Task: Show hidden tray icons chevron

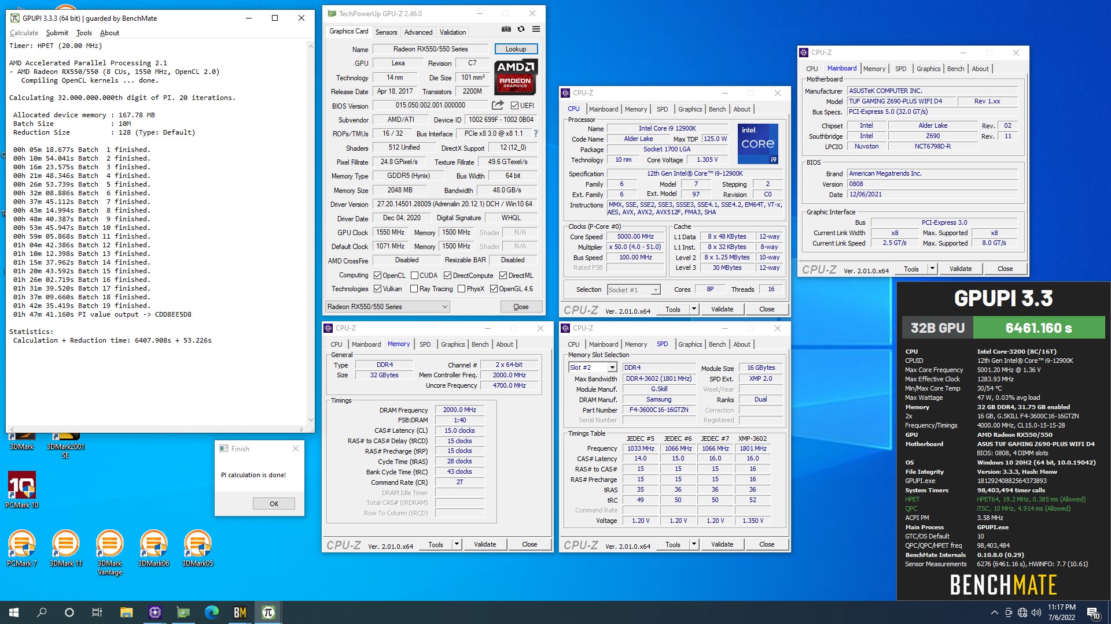Action: 994,612
